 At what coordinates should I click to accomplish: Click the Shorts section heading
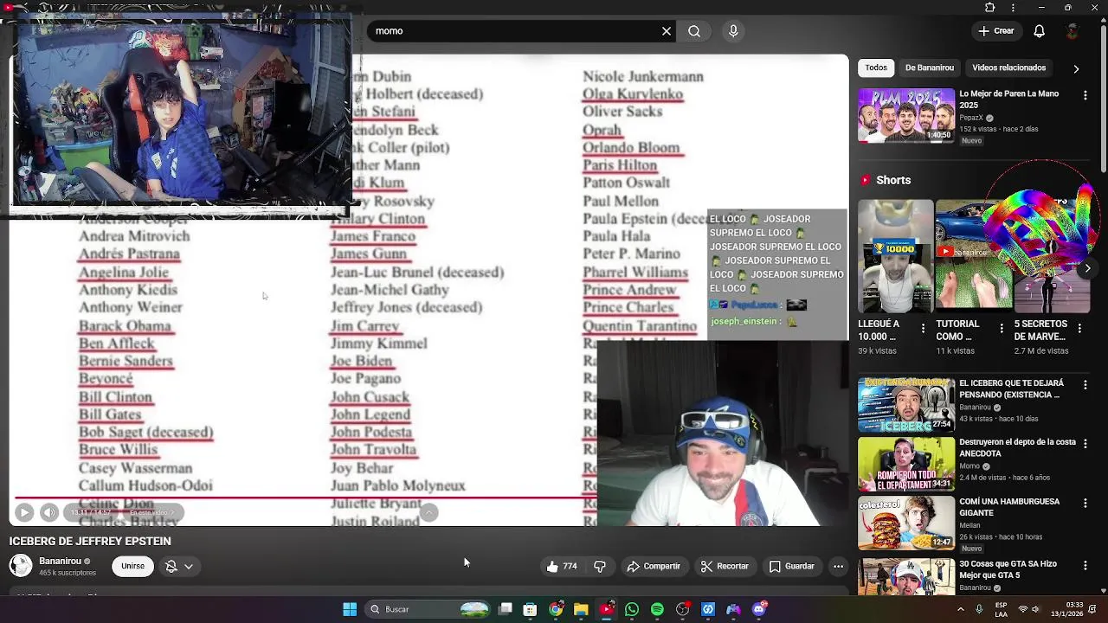(x=893, y=180)
